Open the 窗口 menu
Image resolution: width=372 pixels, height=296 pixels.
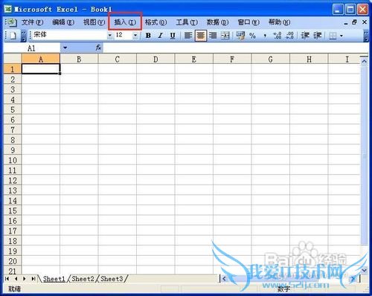click(248, 22)
